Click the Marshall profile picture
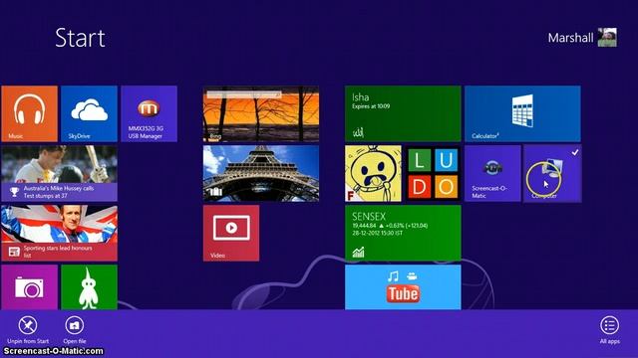 coord(607,38)
